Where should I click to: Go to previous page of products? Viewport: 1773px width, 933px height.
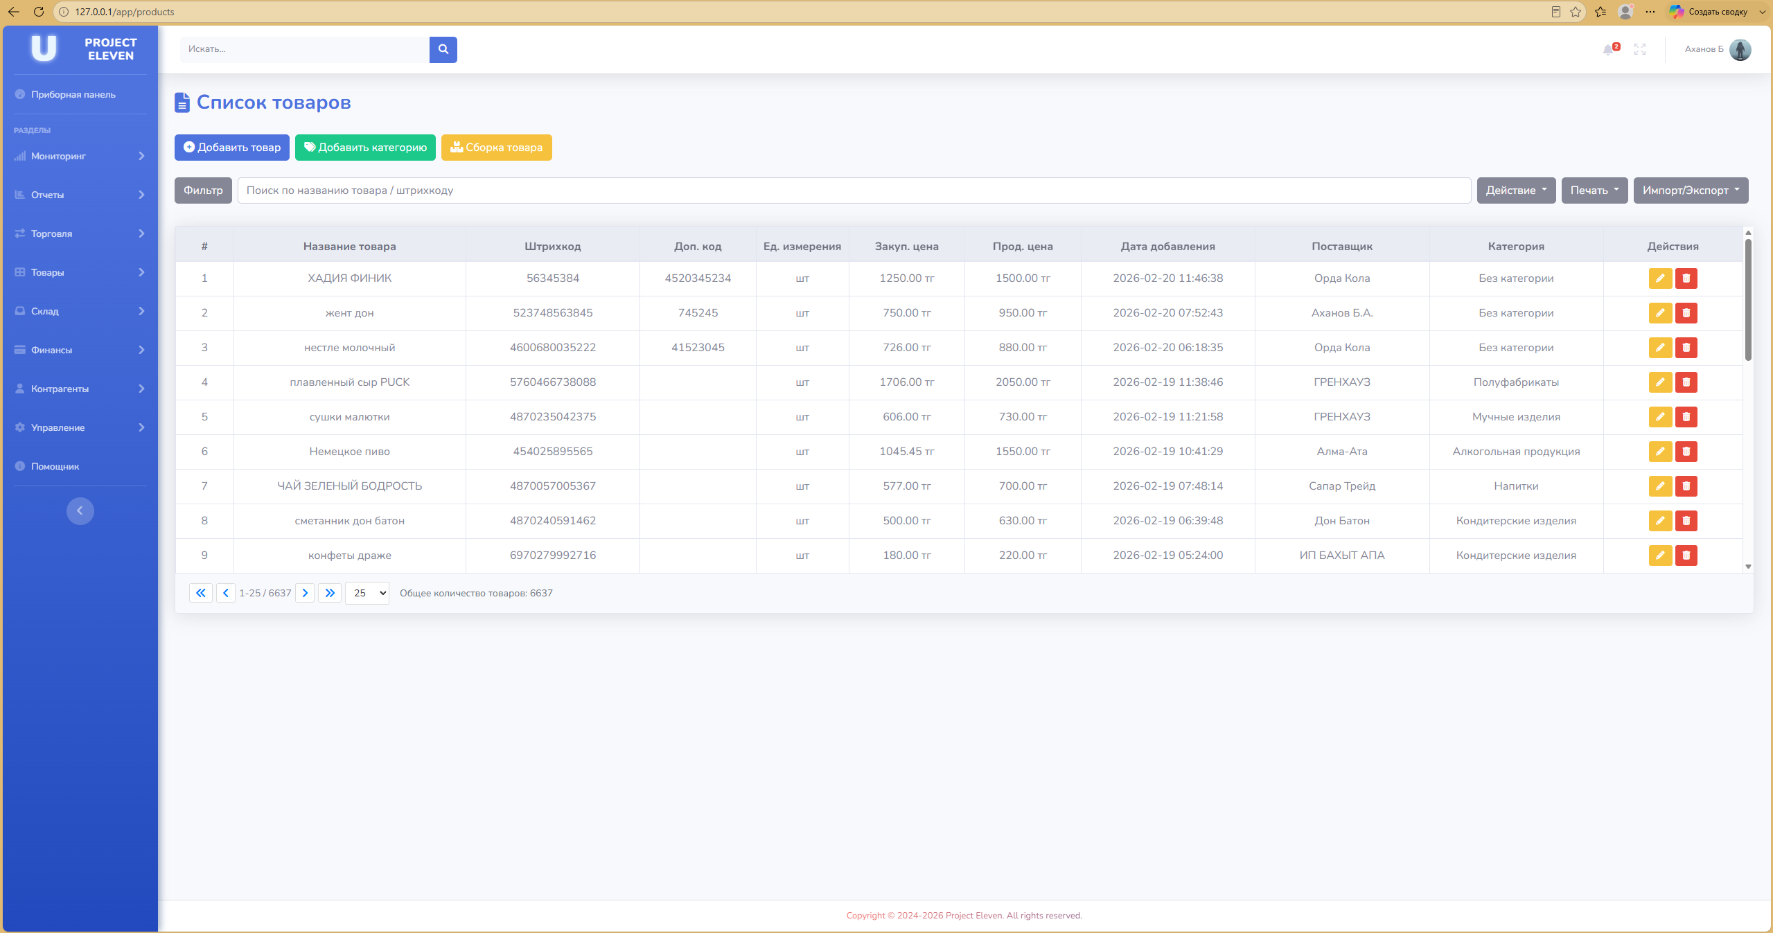point(225,593)
